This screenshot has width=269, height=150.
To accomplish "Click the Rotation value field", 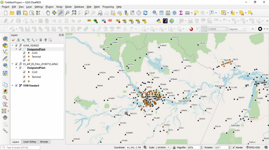I will click(x=221, y=147).
